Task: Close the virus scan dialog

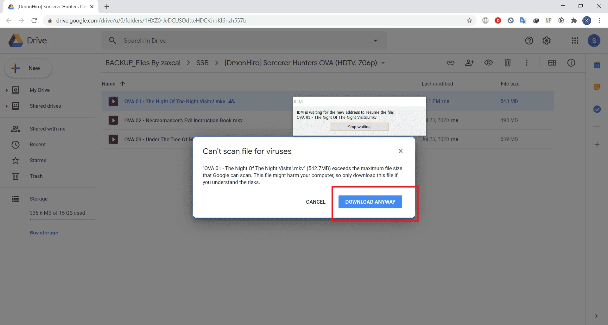Action: [x=401, y=151]
